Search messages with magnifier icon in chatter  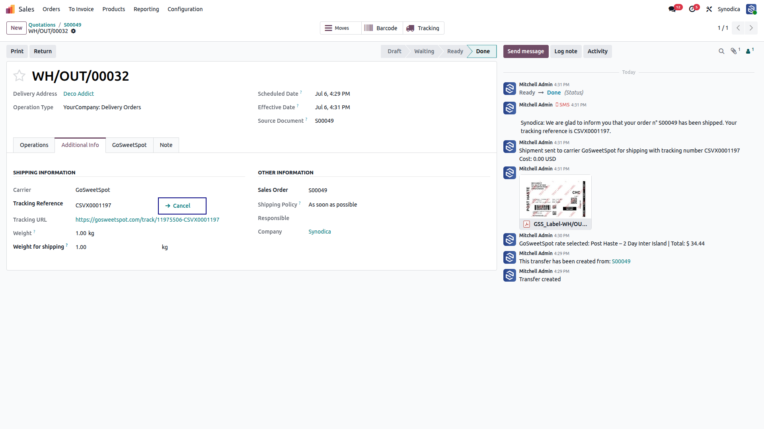point(721,51)
